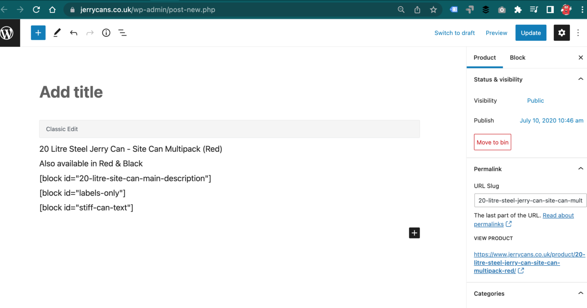
Task: Open the document Details info icon
Action: click(x=106, y=33)
